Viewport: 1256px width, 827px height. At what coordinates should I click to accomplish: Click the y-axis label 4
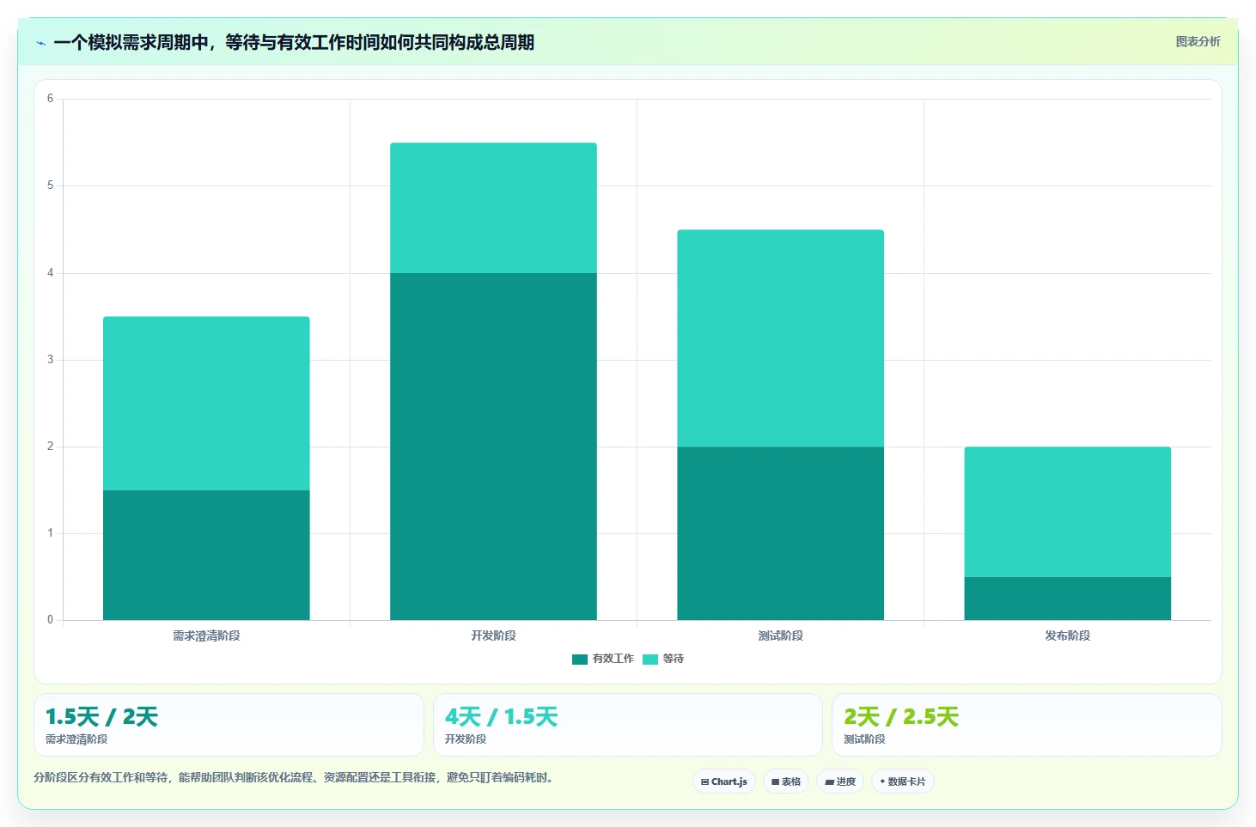(x=50, y=273)
